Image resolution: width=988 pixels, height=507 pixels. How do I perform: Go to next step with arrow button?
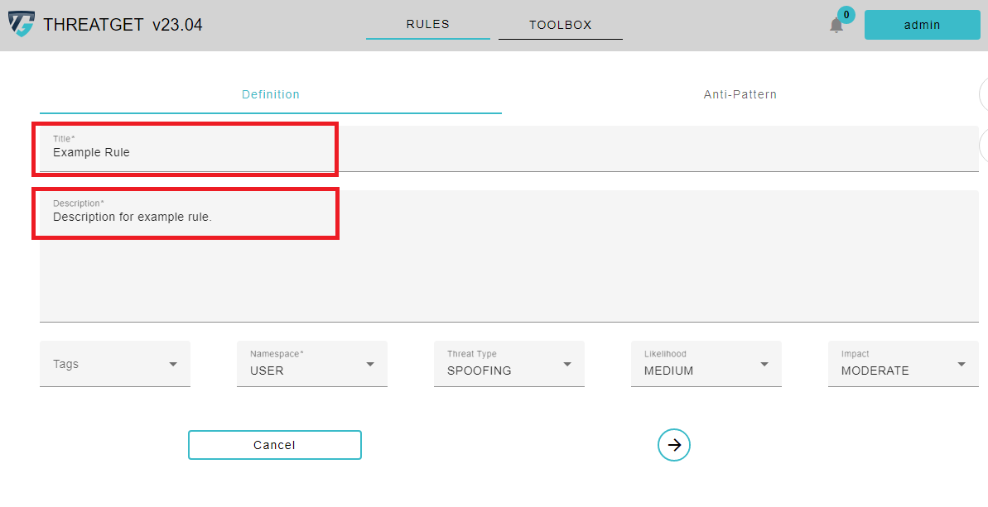pyautogui.click(x=674, y=445)
